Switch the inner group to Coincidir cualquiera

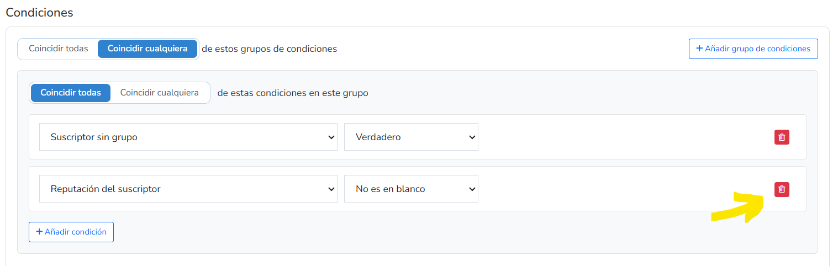click(160, 93)
